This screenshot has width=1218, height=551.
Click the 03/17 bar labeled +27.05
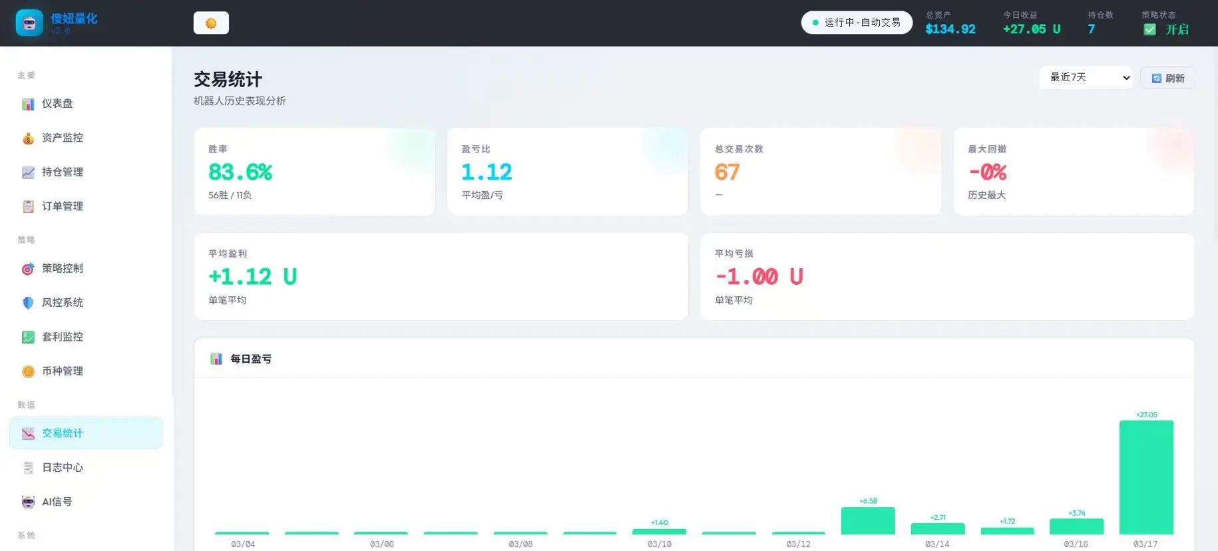1146,477
